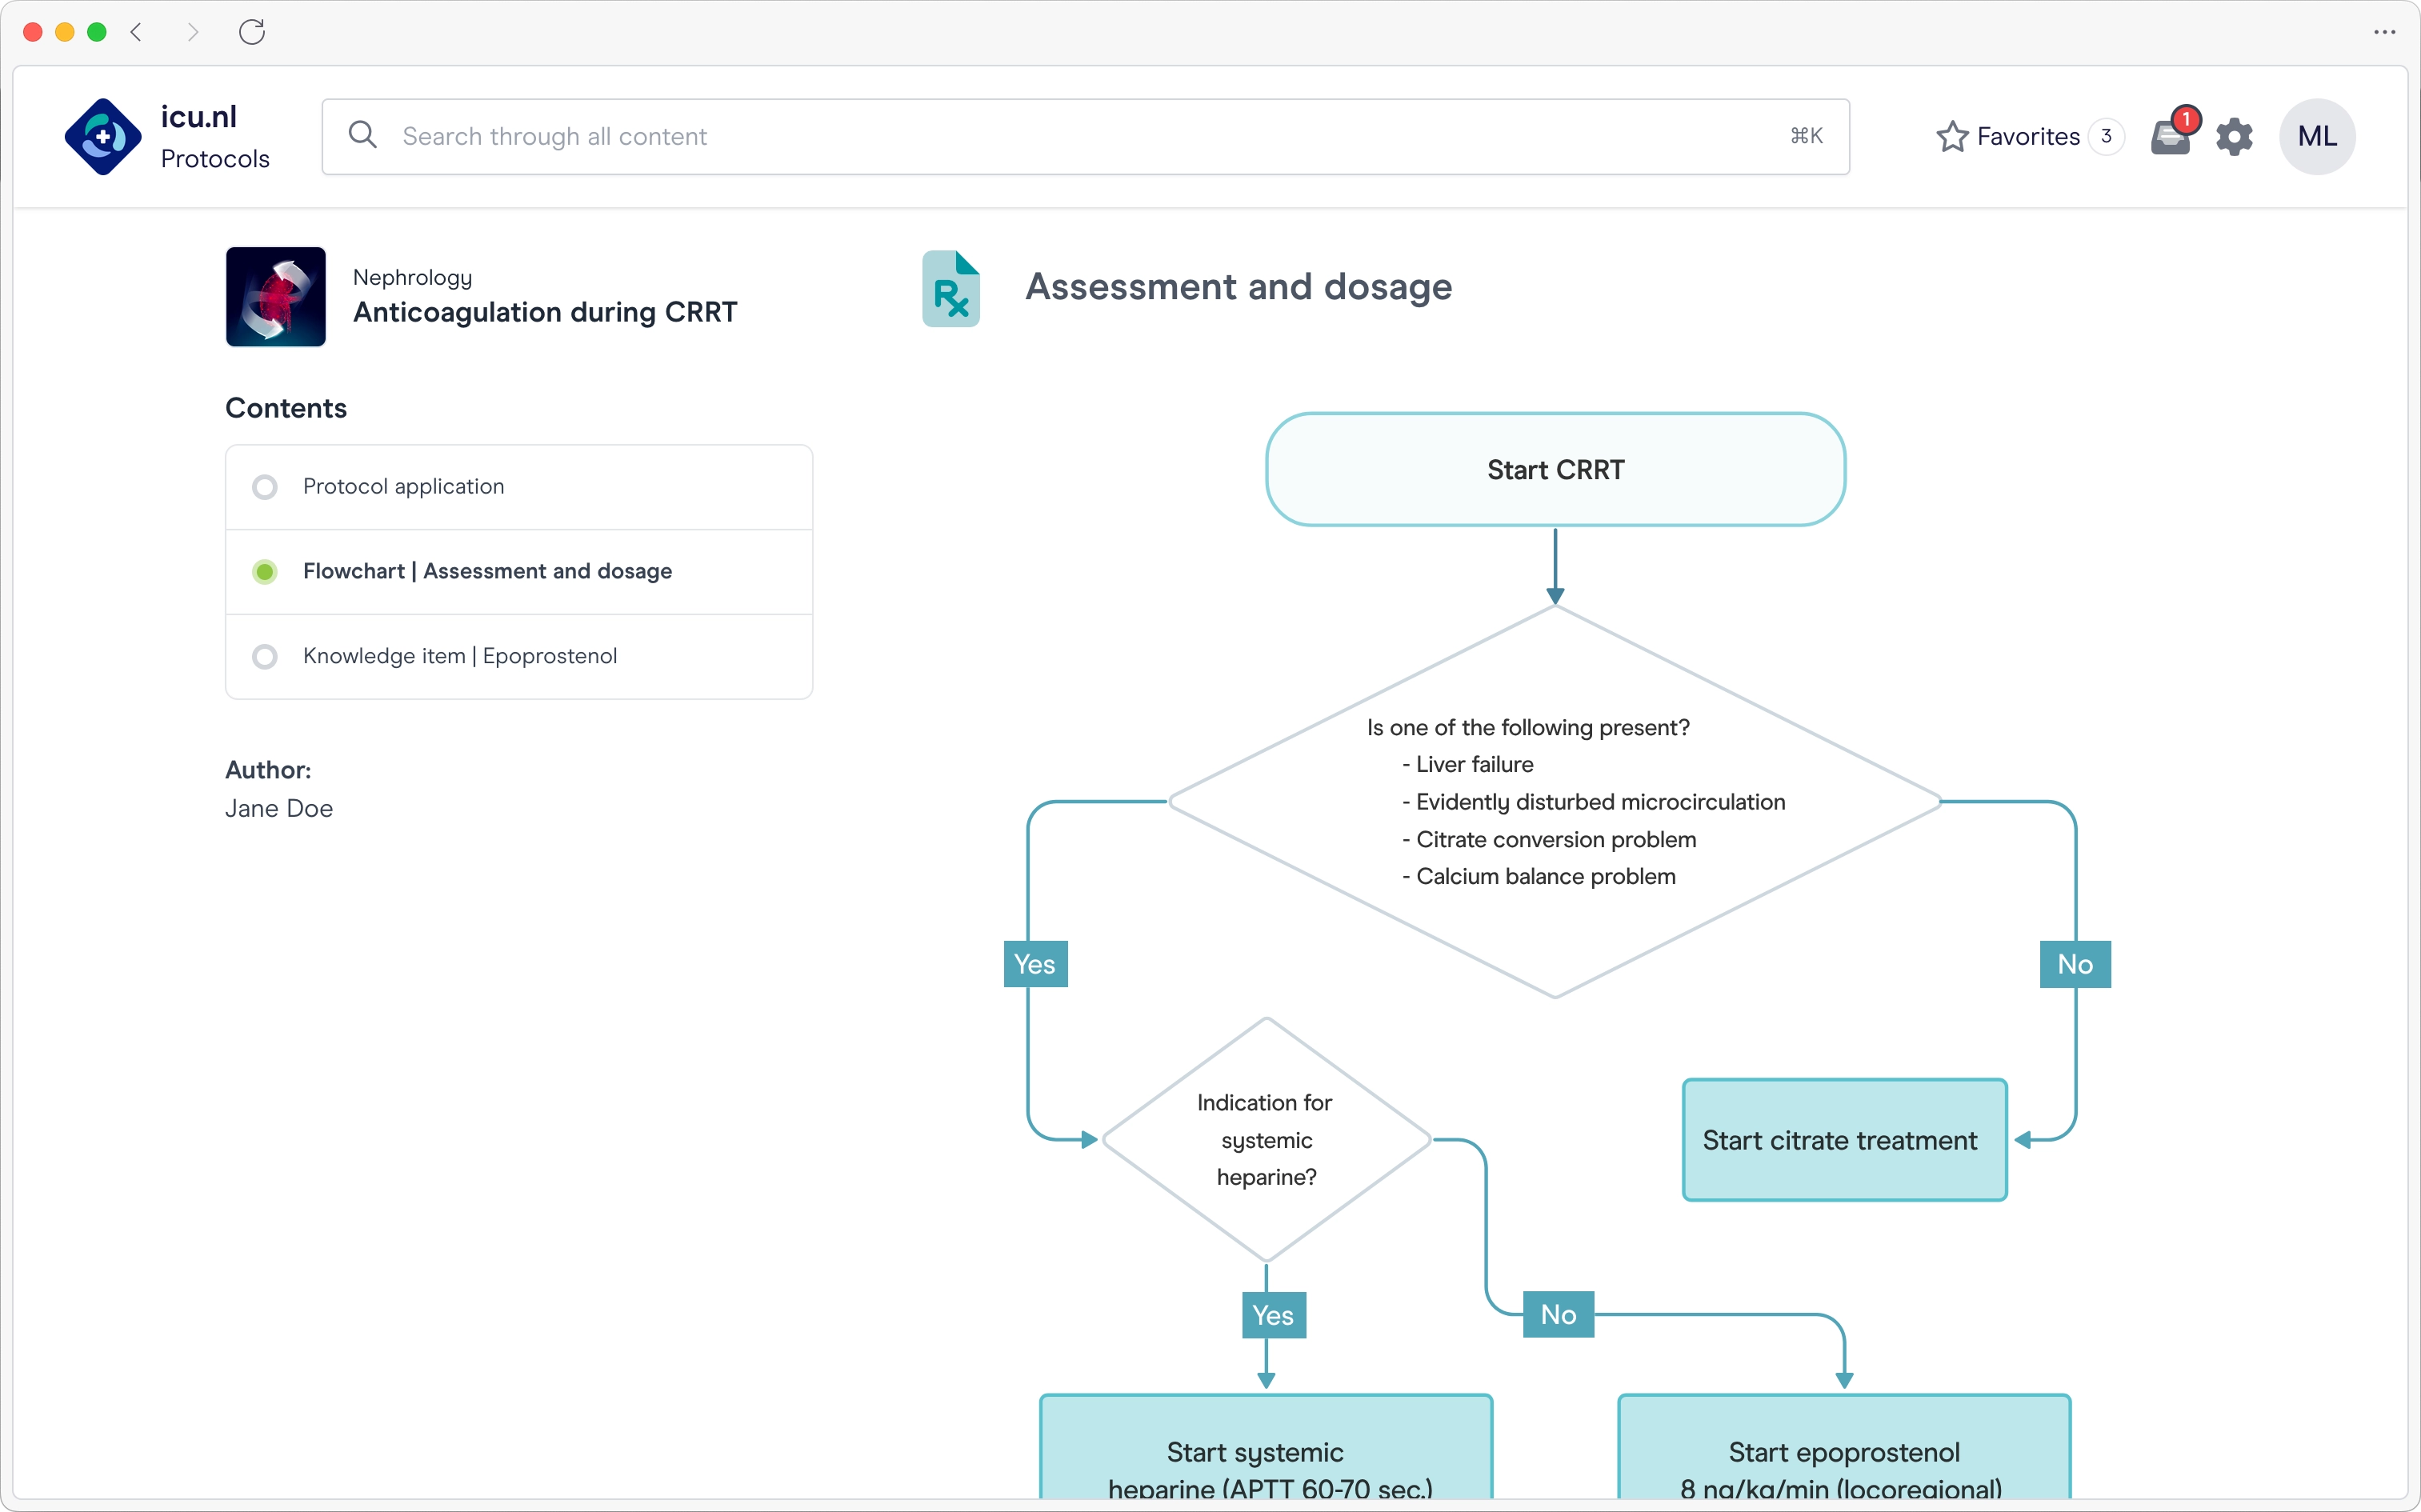Open Knowledge item | Epoprostenol entry
This screenshot has height=1512, width=2421.
[x=519, y=656]
